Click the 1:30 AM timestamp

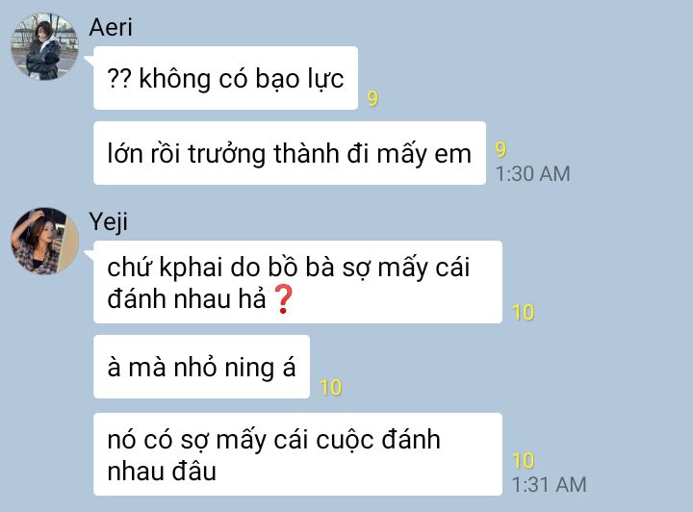point(532,173)
